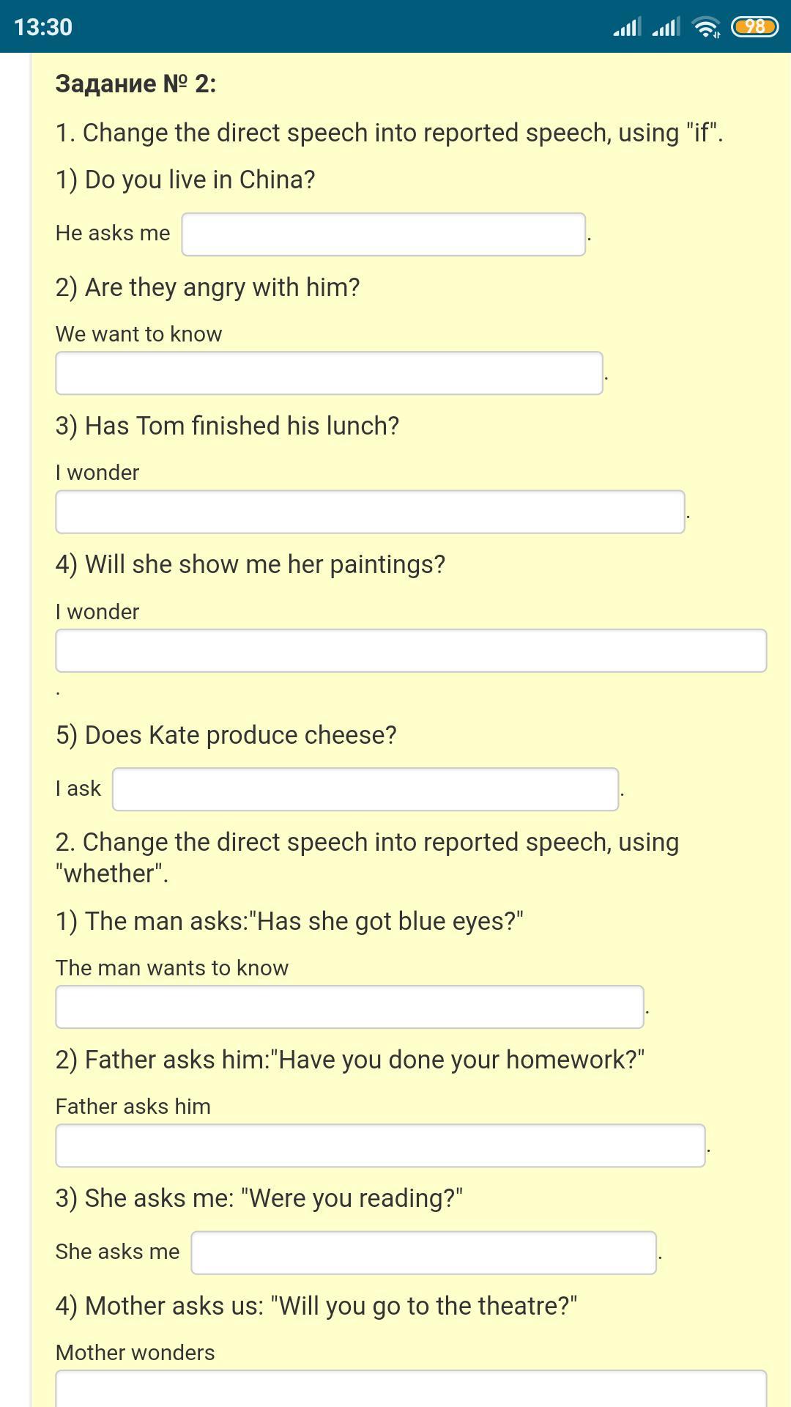791x1407 pixels.
Task: Tap the instruction about using "if"
Action: 390,133
